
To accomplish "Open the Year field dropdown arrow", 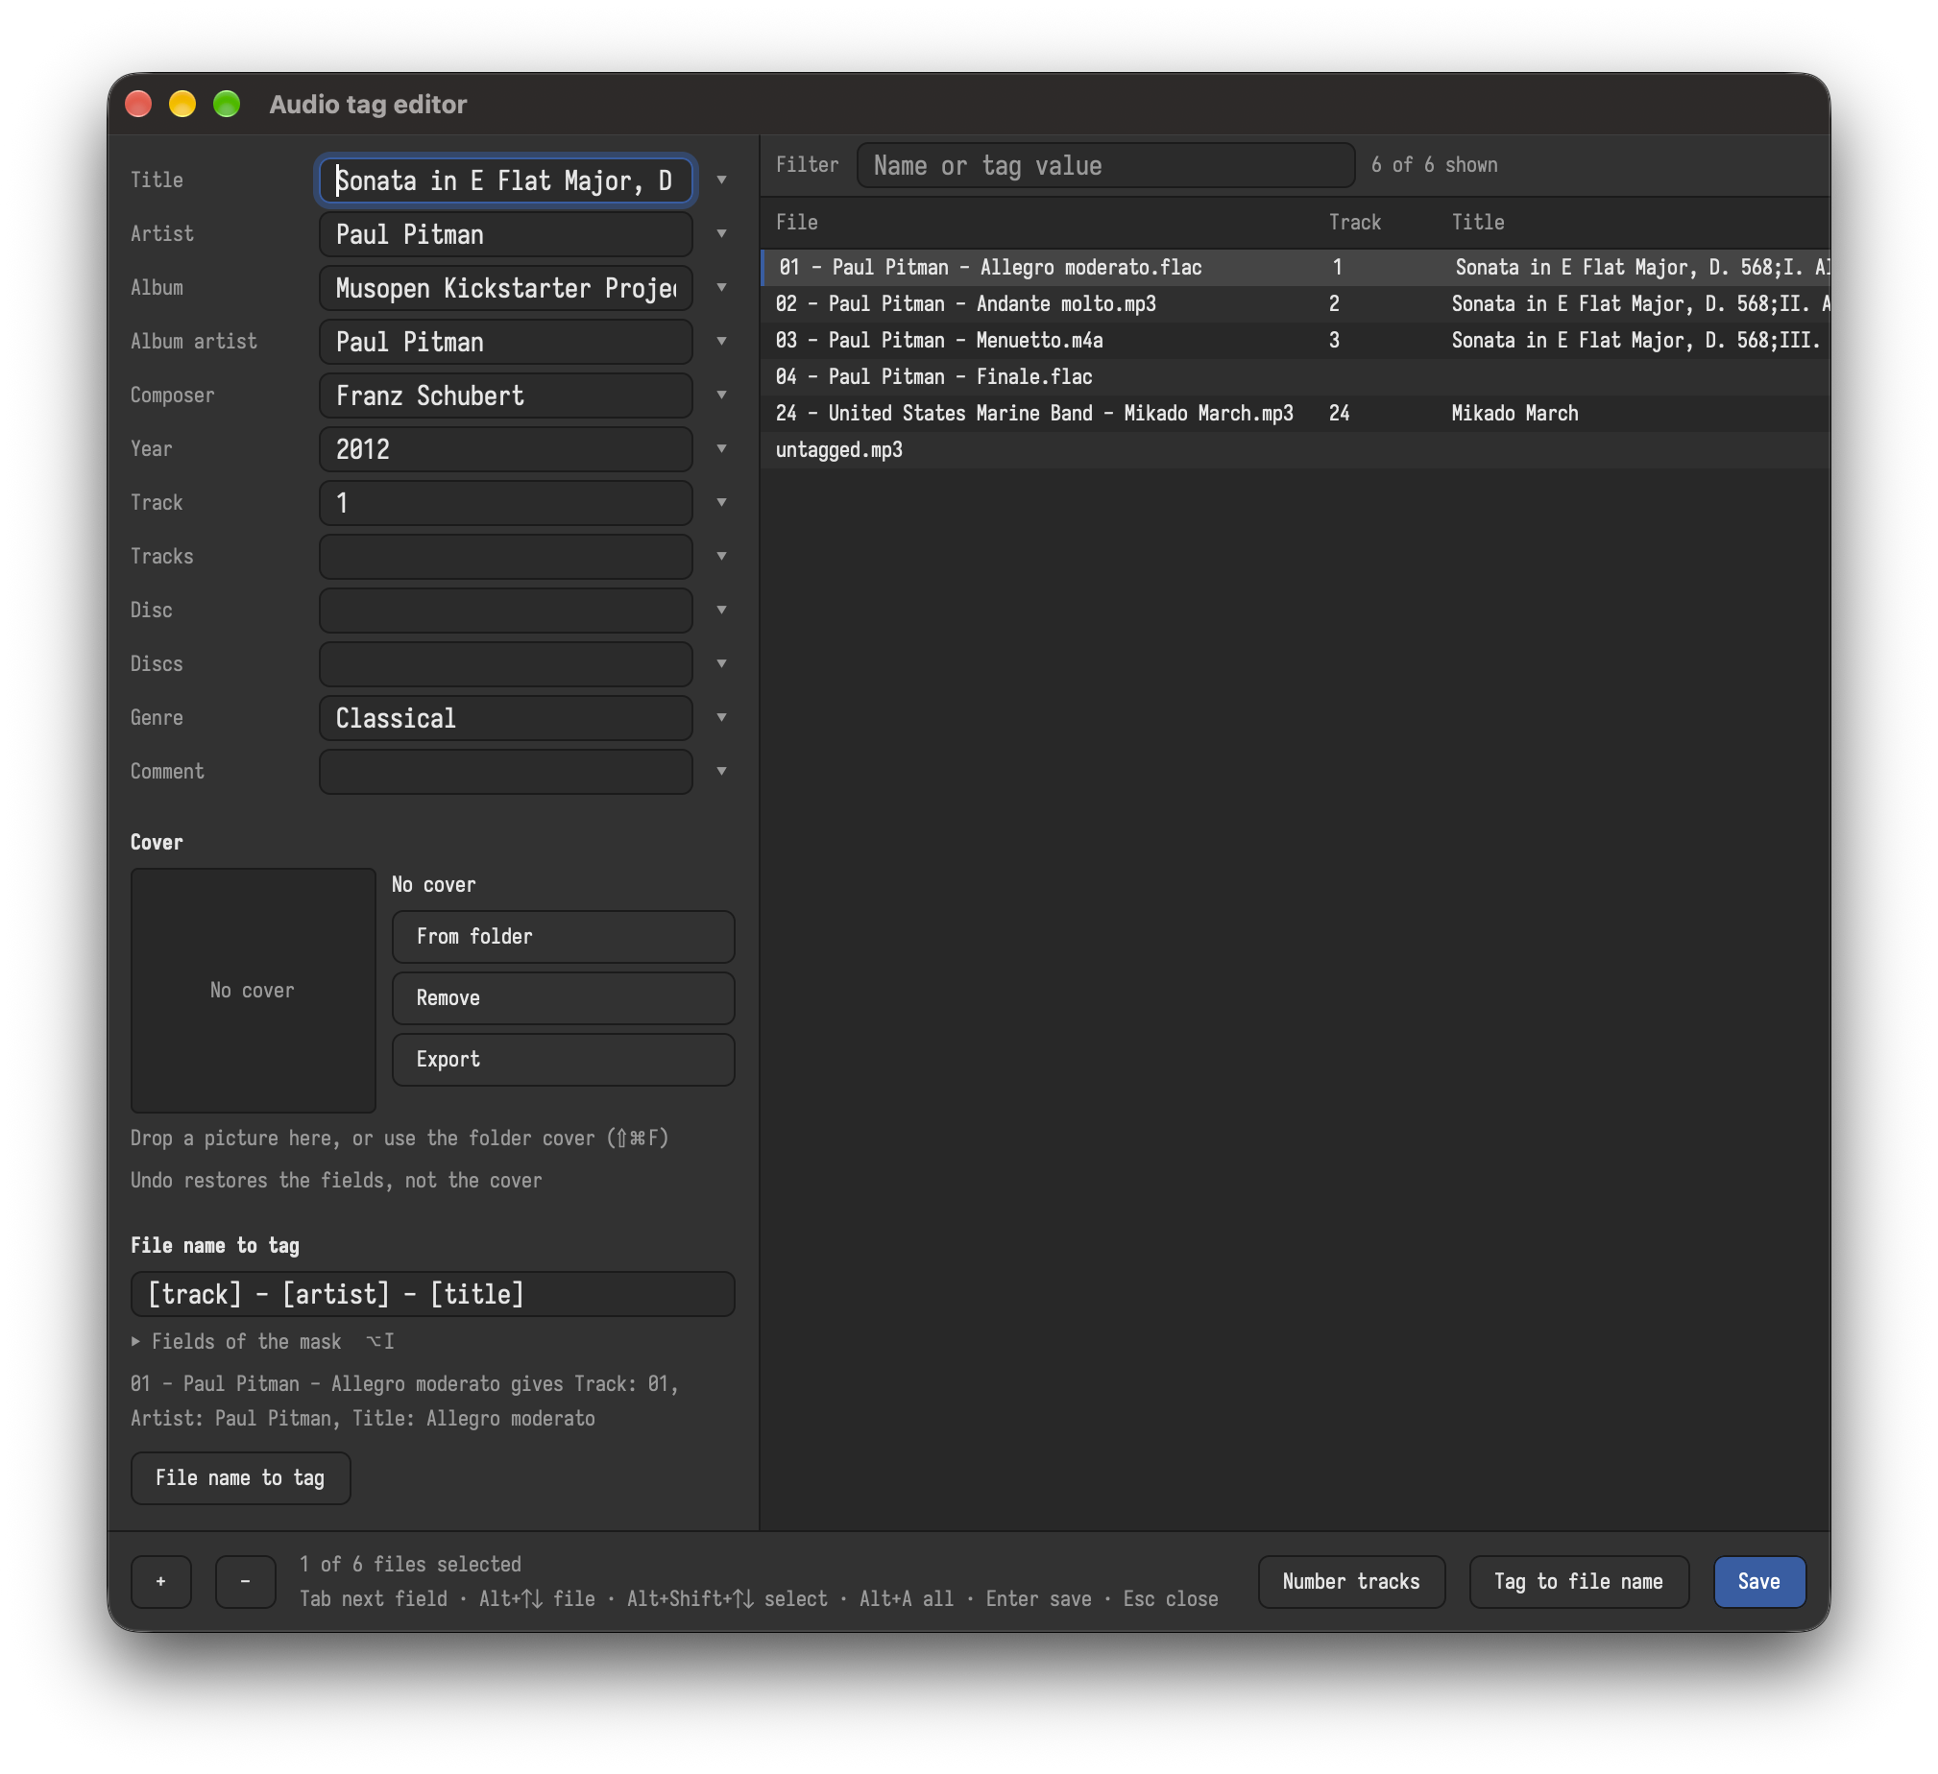I will coord(721,450).
